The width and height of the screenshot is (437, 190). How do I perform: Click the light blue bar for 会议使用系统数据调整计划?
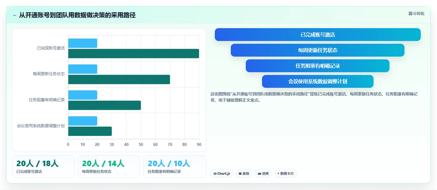pyautogui.click(x=82, y=121)
